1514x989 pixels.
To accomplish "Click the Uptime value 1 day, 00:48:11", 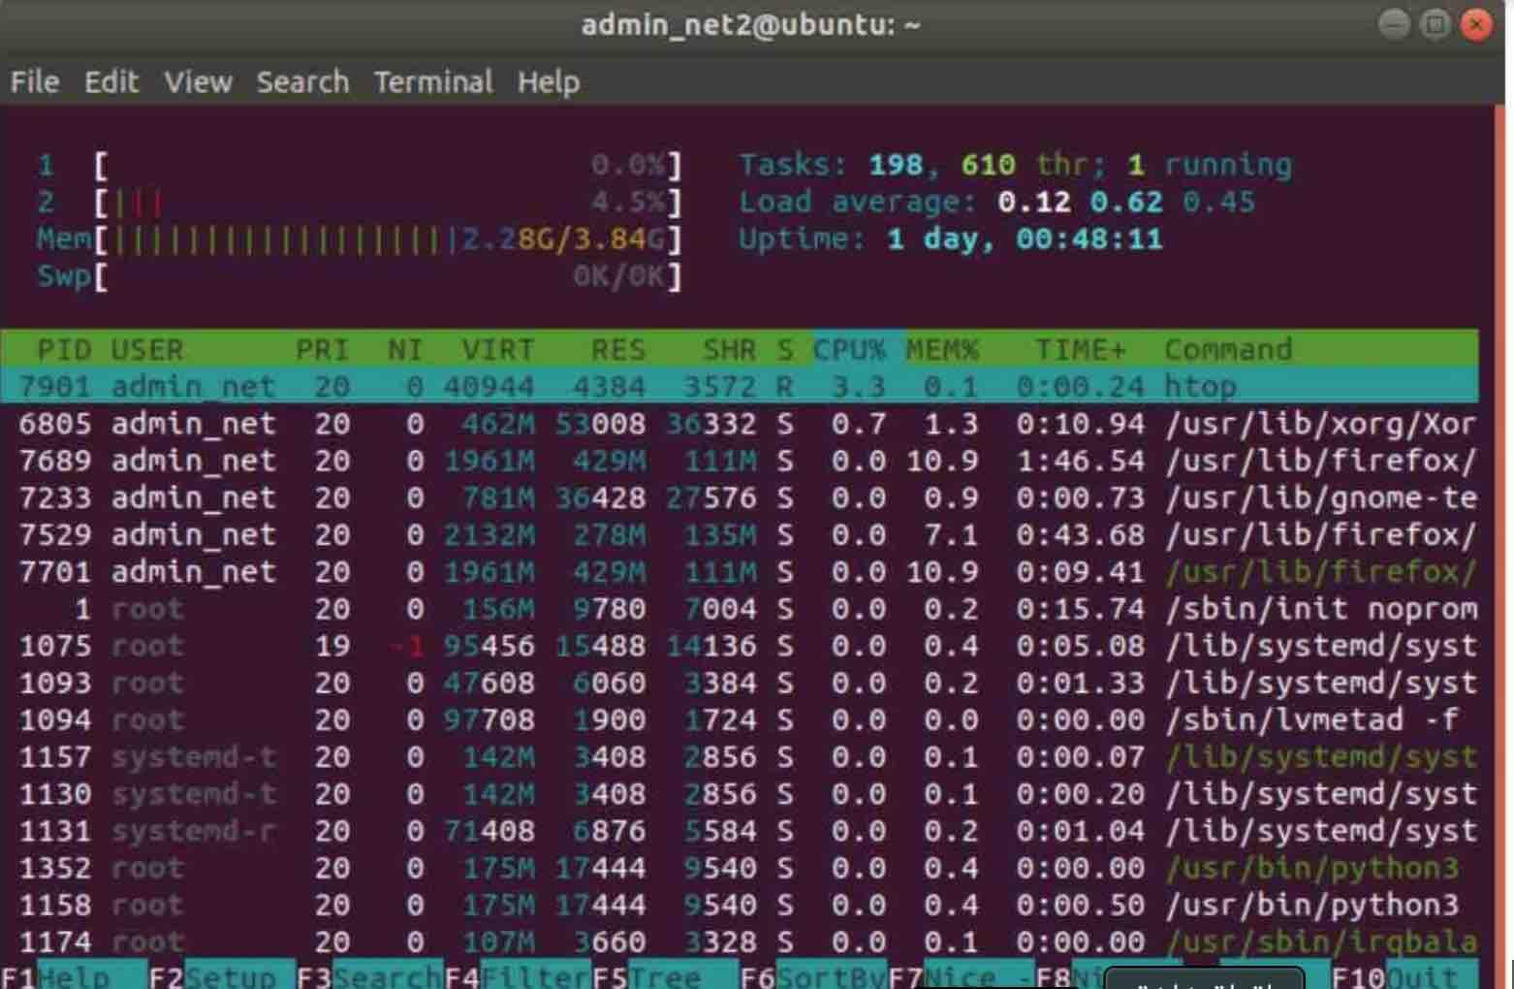I will tap(1025, 239).
